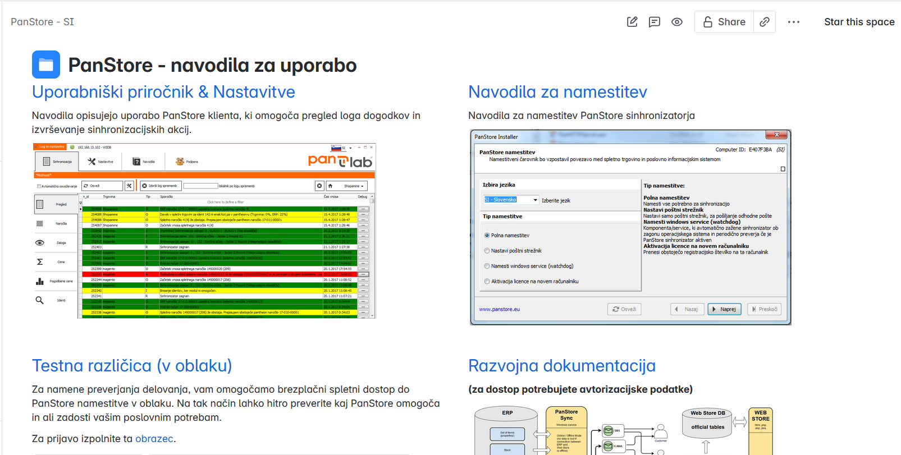Screen dimensions: 901x455
Task: Click the Web Store DB cylinder
Action: (x=708, y=424)
